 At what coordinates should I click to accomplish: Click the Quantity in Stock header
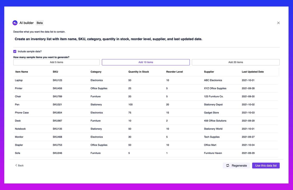pos(139,72)
